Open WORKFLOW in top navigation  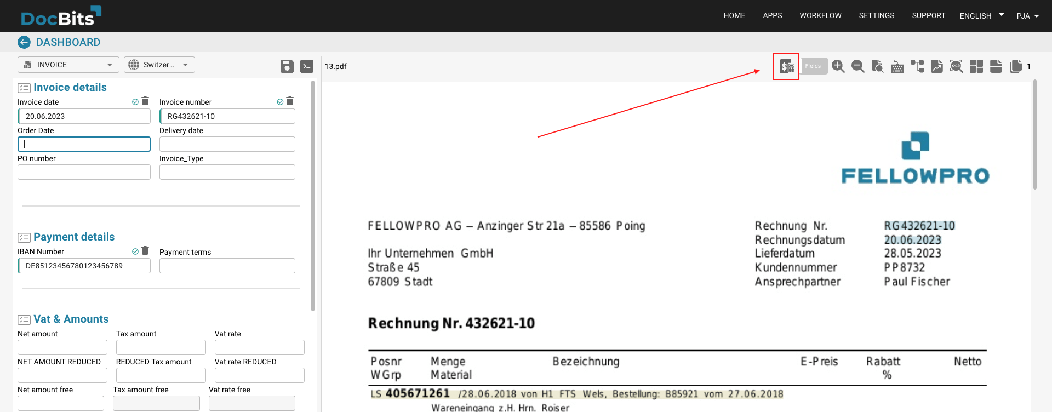[x=820, y=15]
